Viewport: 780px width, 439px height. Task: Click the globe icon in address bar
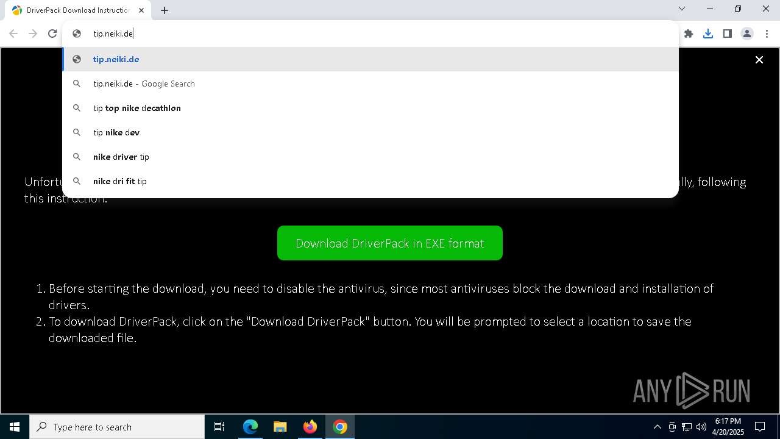pyautogui.click(x=77, y=34)
